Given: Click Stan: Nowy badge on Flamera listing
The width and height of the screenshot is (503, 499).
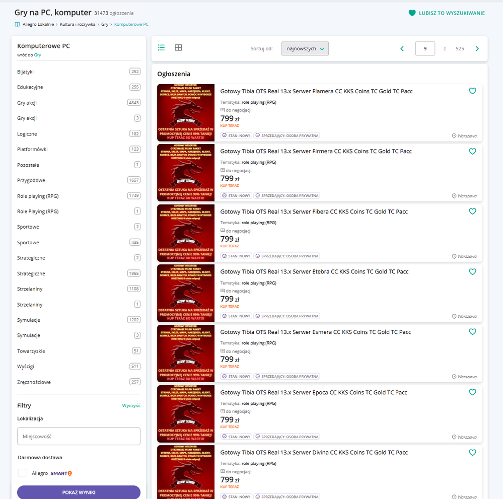Looking at the screenshot, I should coord(236,135).
